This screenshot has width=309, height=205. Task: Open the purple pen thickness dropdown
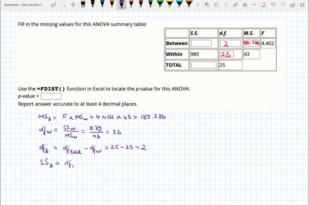[x=124, y=8]
